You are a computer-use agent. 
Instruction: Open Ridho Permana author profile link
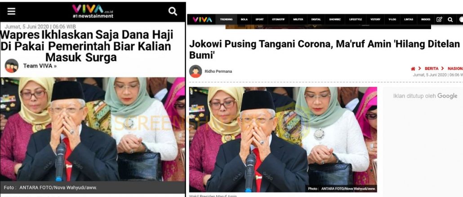[218, 72]
